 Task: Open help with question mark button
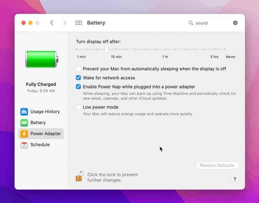[235, 179]
